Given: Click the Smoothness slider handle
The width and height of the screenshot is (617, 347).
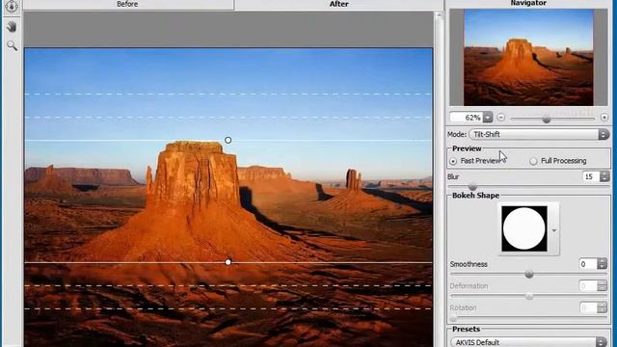Looking at the screenshot, I should tap(529, 274).
